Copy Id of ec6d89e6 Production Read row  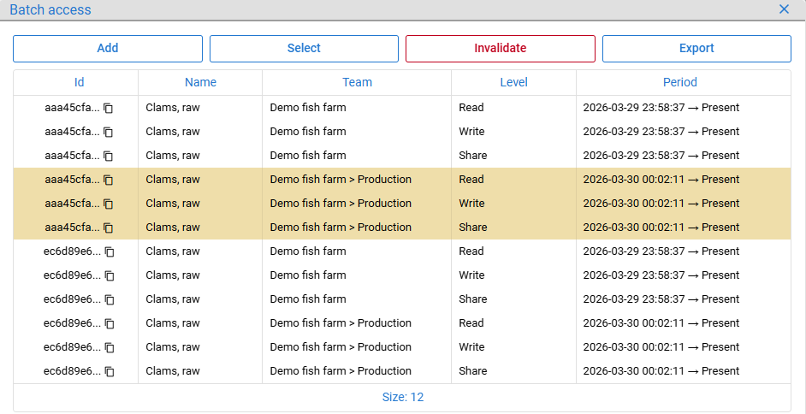pyautogui.click(x=110, y=323)
